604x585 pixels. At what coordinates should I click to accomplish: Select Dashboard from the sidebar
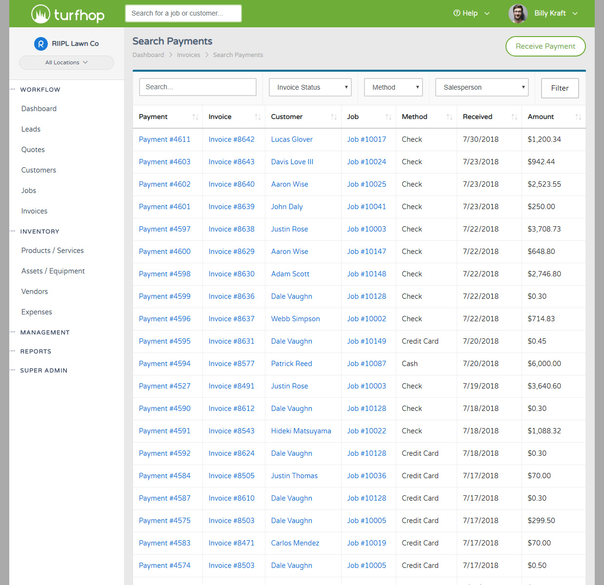click(39, 108)
